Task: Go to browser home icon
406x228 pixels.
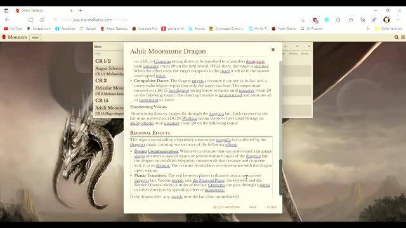Action: 43,20
